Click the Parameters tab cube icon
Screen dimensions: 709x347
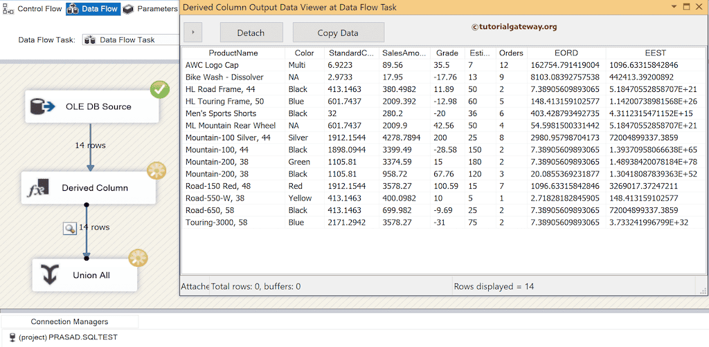tap(128, 8)
